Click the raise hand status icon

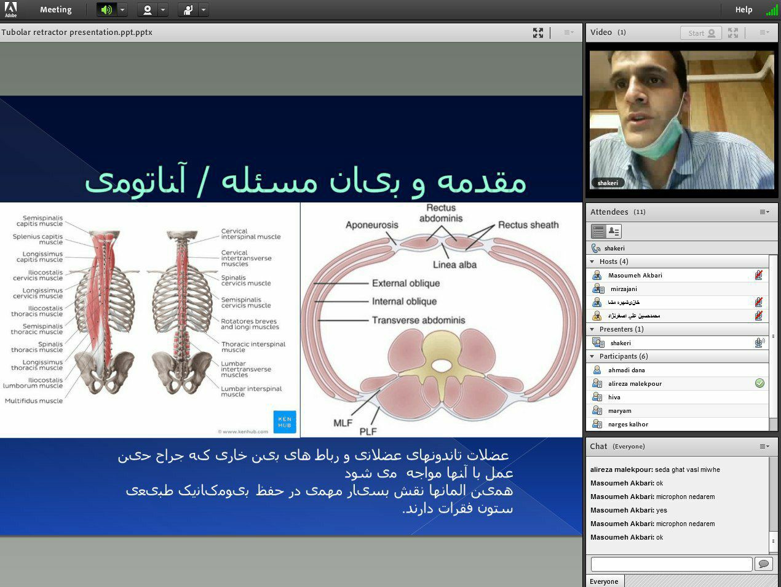tap(188, 10)
